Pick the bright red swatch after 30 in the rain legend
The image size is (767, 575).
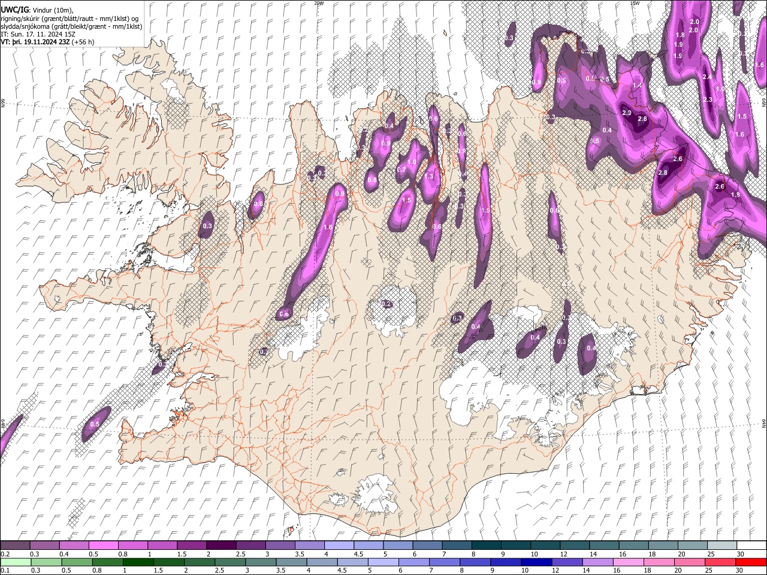(751, 562)
